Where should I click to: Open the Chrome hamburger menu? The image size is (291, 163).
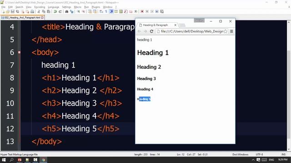click(x=231, y=31)
